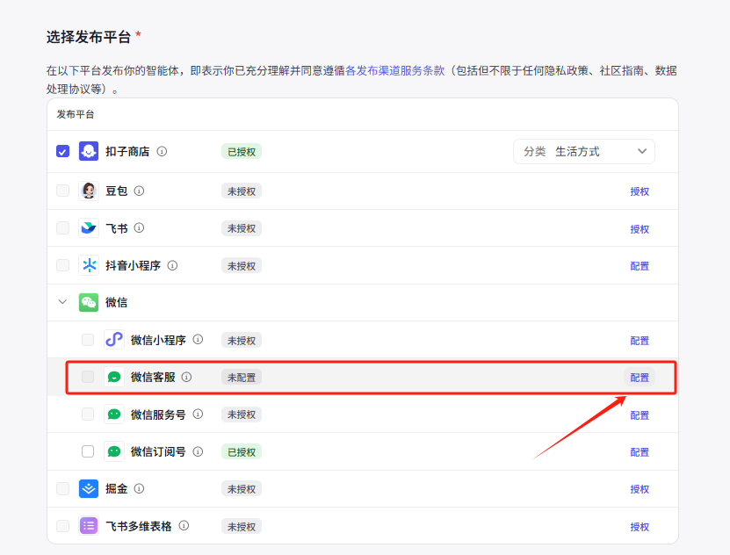Click the 微信小程序 icon
Image resolution: width=730 pixels, height=555 pixels.
[114, 340]
